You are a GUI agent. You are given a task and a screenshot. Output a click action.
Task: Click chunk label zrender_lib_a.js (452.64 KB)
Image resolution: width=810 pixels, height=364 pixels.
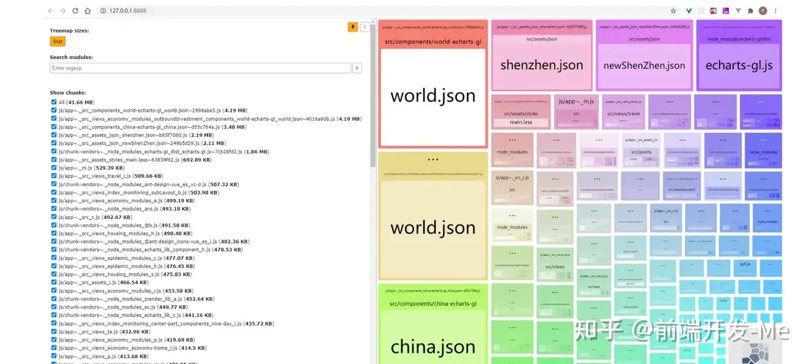tap(136, 299)
